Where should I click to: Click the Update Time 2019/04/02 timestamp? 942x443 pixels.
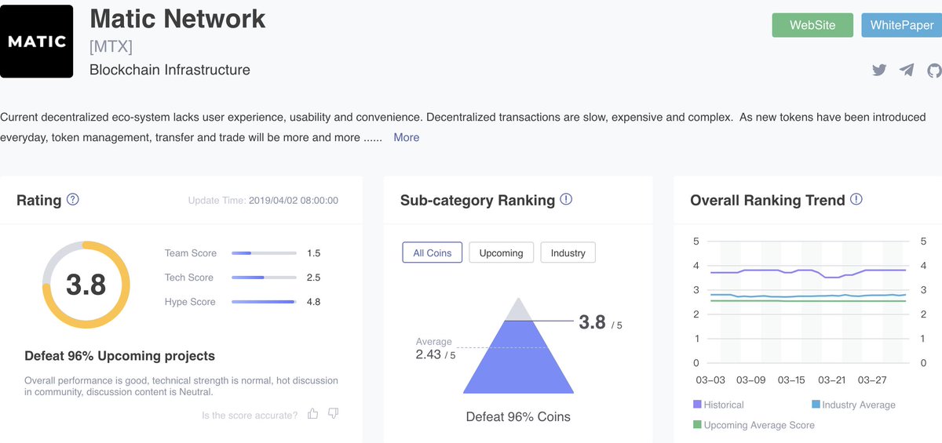coord(263,201)
